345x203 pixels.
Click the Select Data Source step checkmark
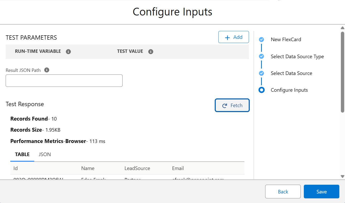[261, 73]
